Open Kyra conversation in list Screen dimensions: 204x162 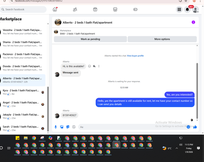tap(22, 92)
